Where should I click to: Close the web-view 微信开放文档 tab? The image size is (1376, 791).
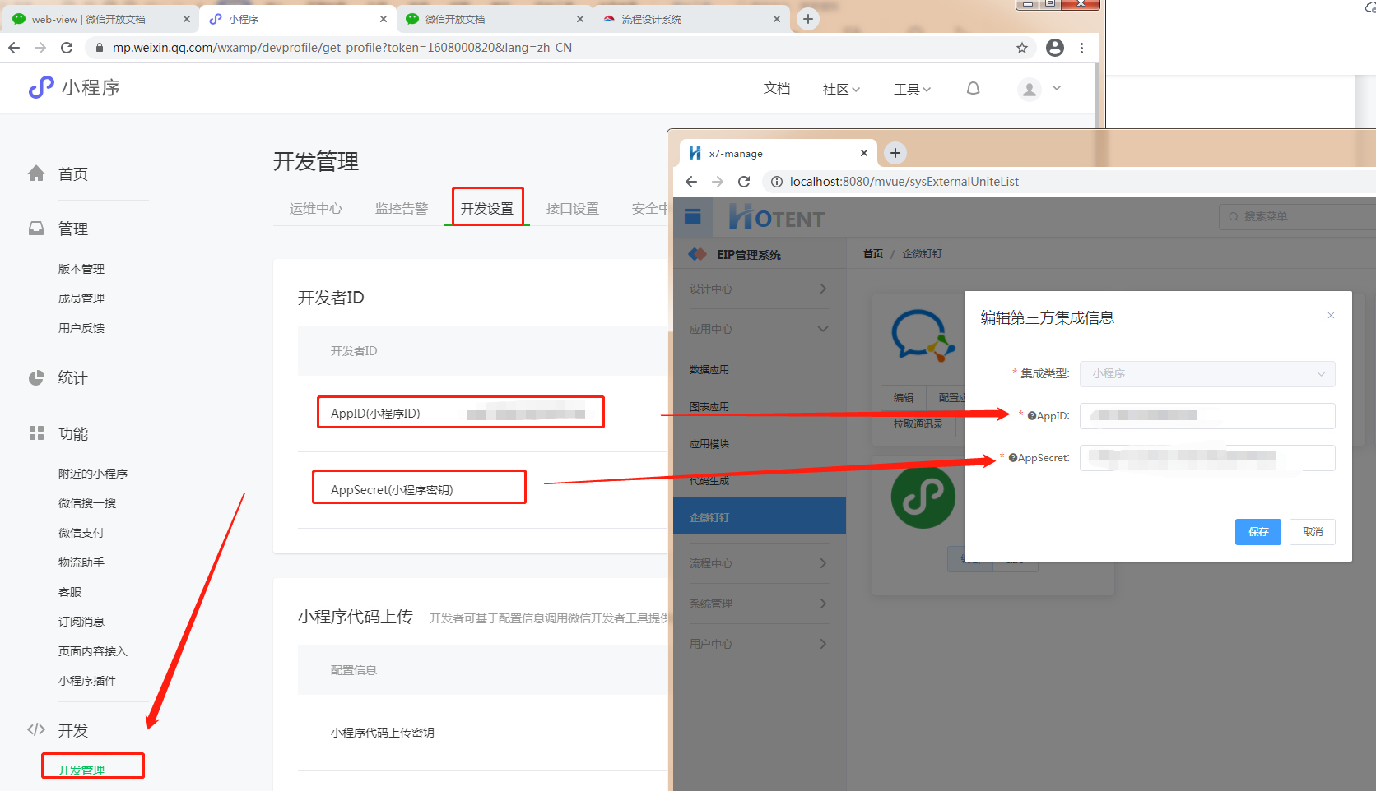187,19
